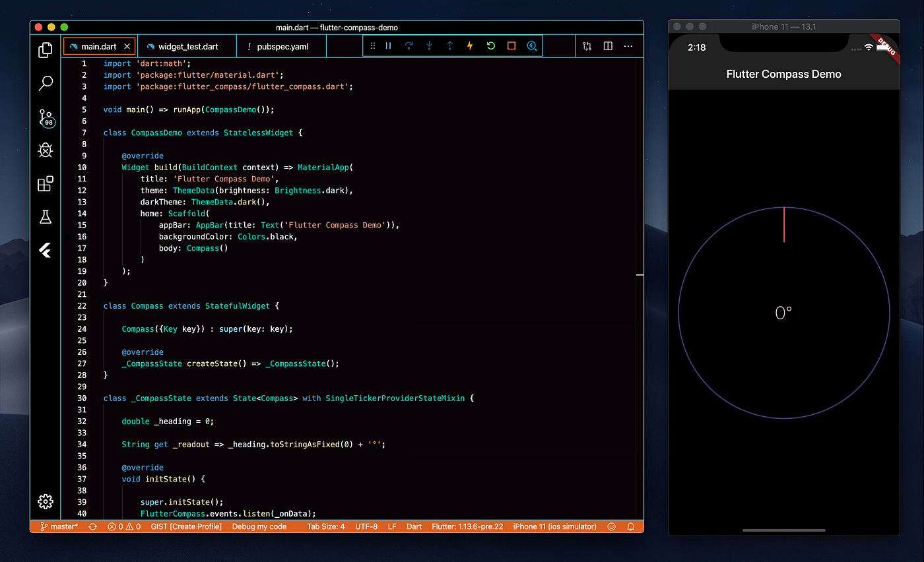Click the Step Over debug button

coord(409,46)
